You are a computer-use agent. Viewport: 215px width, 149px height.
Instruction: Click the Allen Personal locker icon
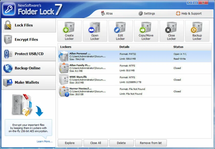63,56
